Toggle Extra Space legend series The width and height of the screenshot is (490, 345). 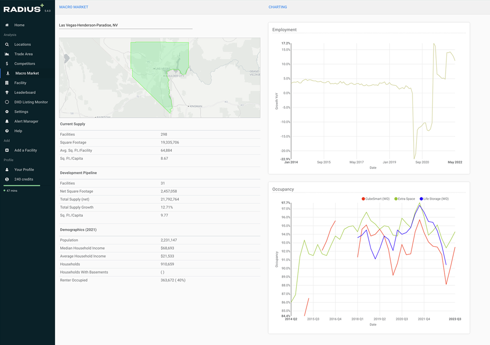pyautogui.click(x=404, y=199)
